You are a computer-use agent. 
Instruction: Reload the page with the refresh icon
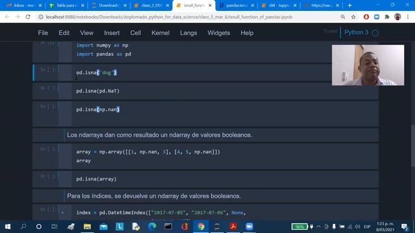[28, 17]
